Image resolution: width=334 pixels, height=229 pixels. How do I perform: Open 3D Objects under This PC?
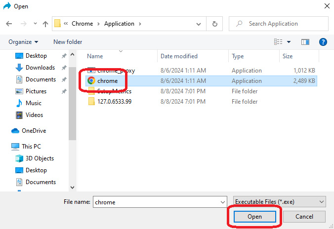click(x=40, y=158)
